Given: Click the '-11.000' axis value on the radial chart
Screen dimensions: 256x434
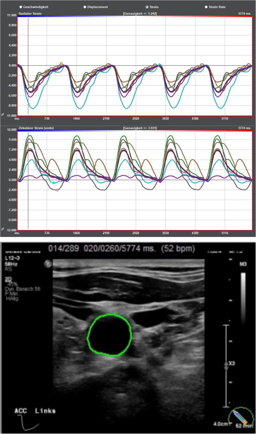Looking at the screenshot, I should click(11, 116).
